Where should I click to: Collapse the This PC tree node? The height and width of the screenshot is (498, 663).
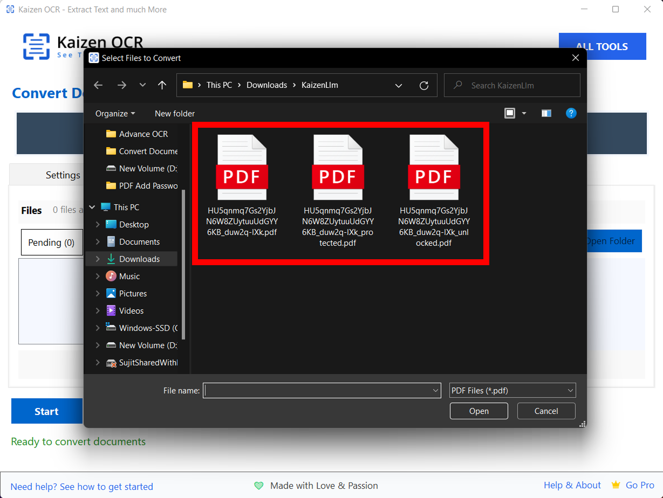[92, 207]
